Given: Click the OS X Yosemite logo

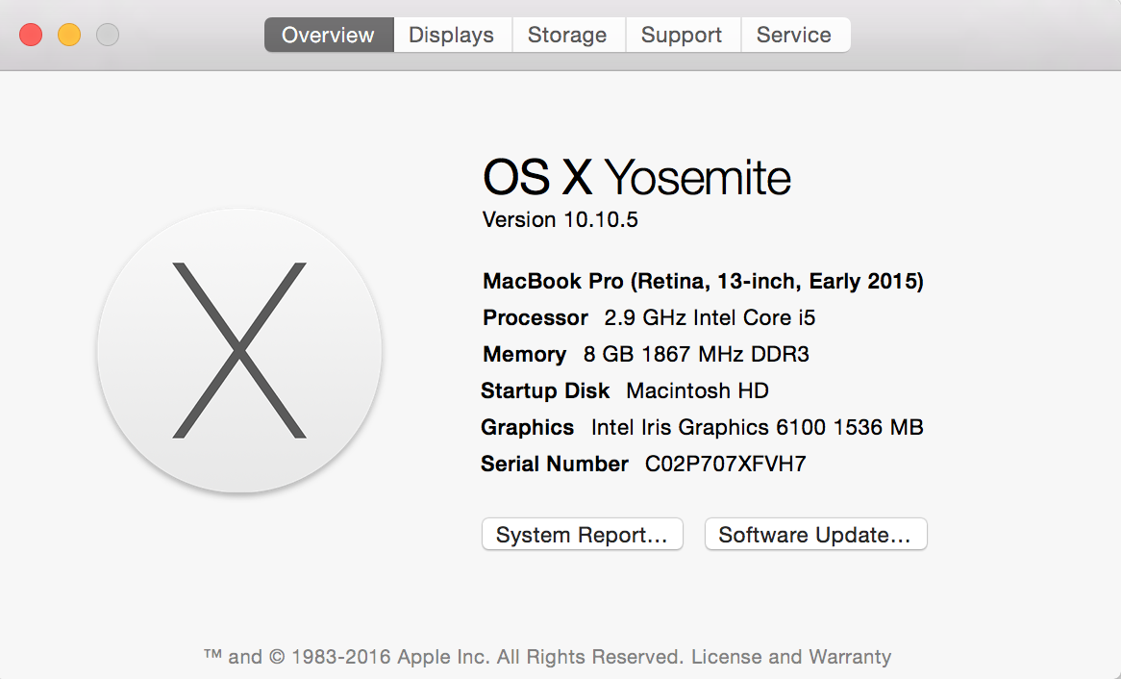Looking at the screenshot, I should tap(239, 350).
